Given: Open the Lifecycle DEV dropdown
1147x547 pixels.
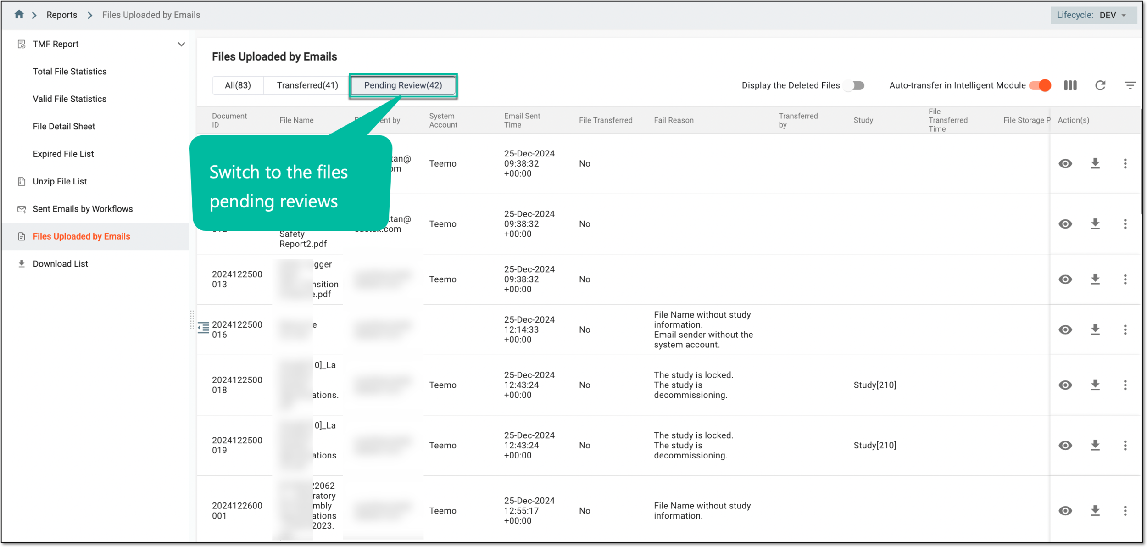Looking at the screenshot, I should 1093,15.
